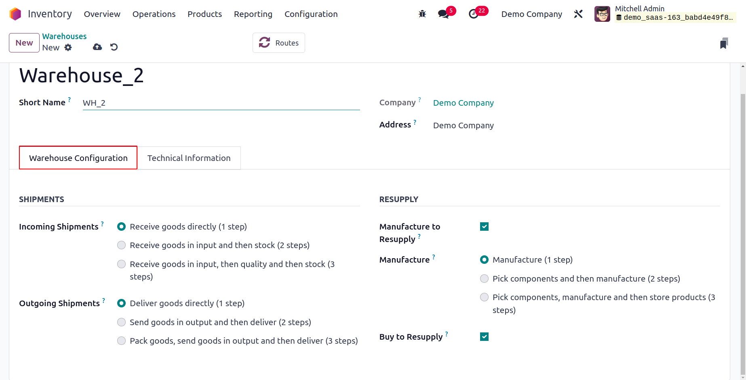Click the Routes smart button
The image size is (746, 380).
click(x=279, y=43)
